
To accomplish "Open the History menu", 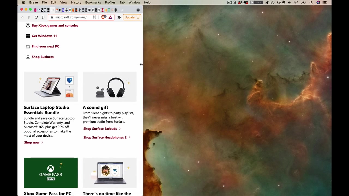I will tap(76, 2).
